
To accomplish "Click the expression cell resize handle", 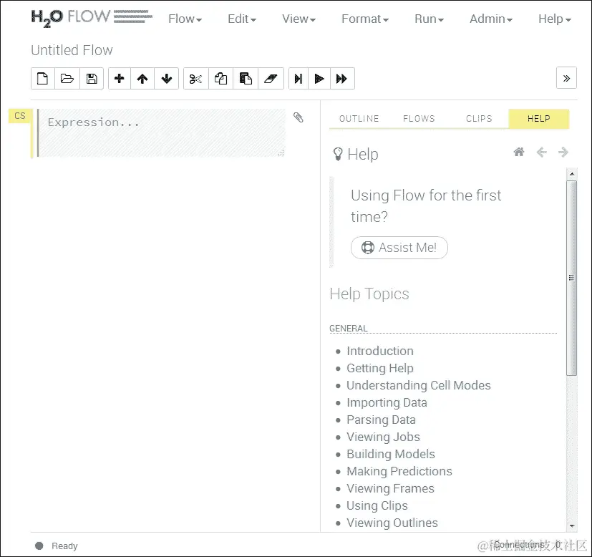I will 281,153.
